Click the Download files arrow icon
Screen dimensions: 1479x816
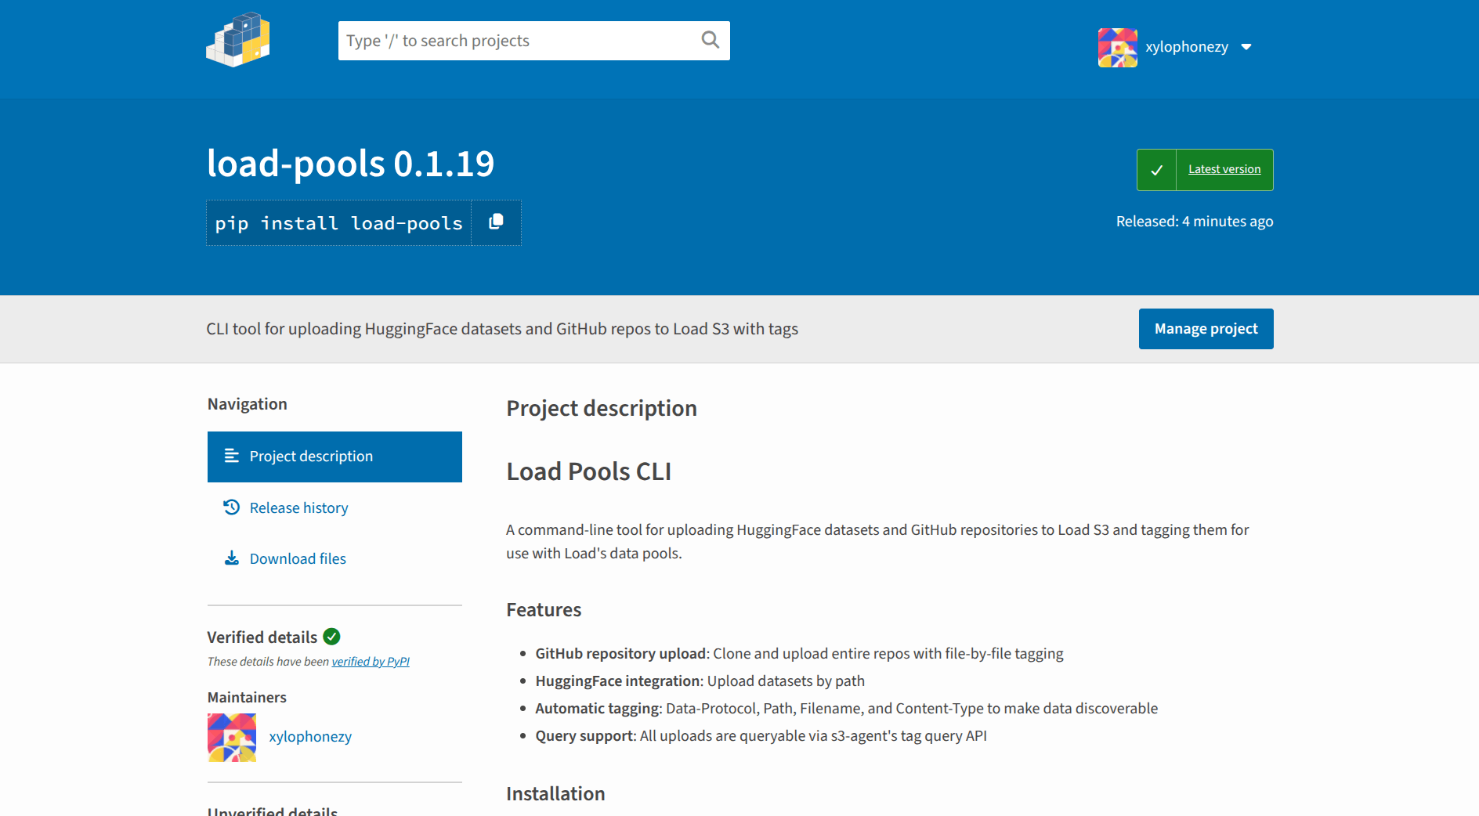tap(231, 558)
